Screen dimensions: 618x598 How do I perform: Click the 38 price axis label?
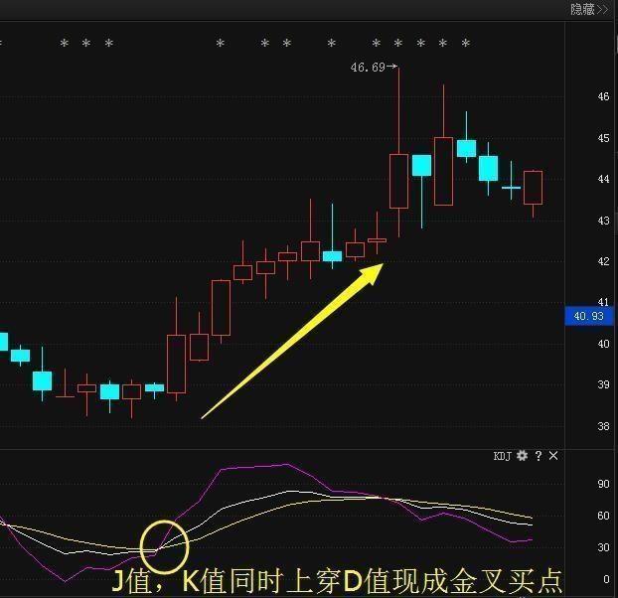pyautogui.click(x=603, y=427)
